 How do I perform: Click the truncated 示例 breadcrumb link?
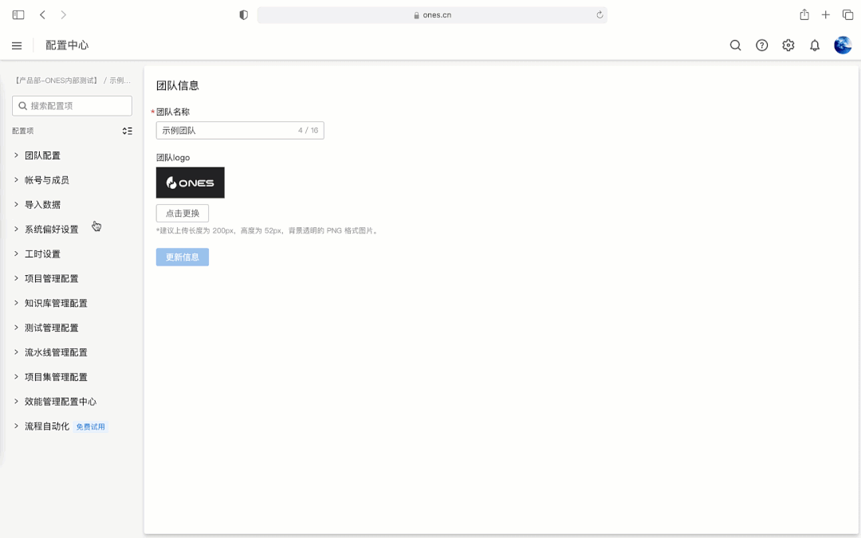pos(120,81)
